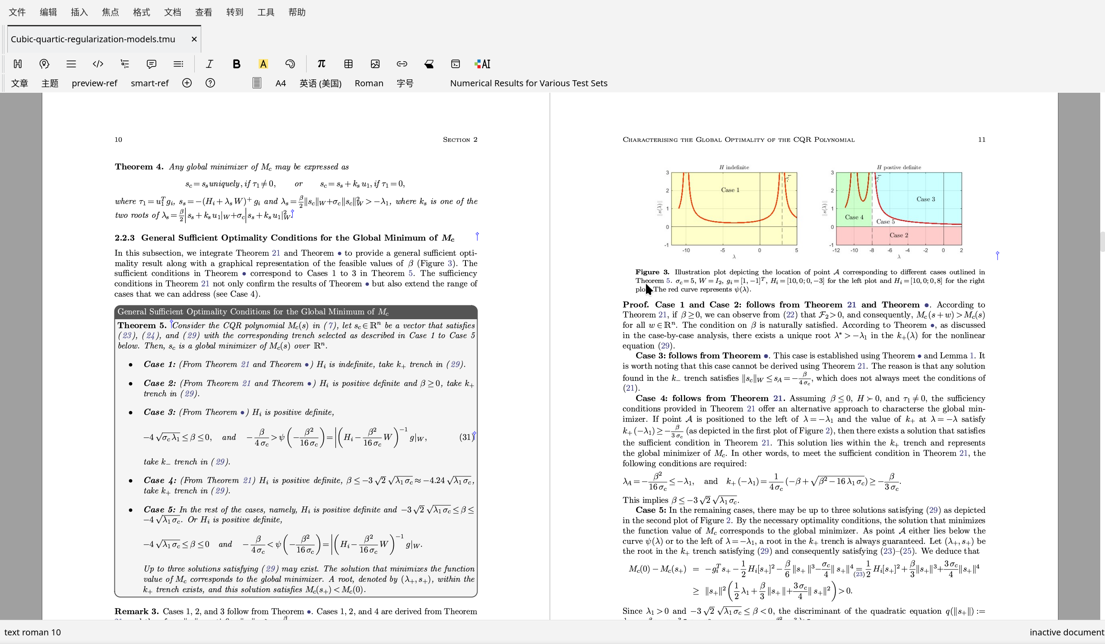Click the hyperlink chain icon

pos(402,64)
